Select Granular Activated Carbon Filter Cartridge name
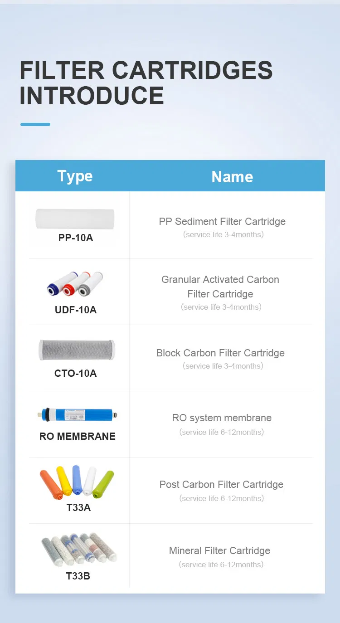This screenshot has width=340, height=623. (x=220, y=287)
